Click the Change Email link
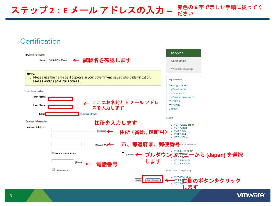 coord(89,114)
